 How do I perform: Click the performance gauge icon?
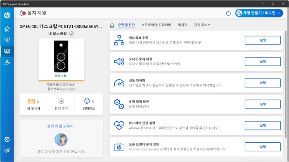tap(119, 83)
